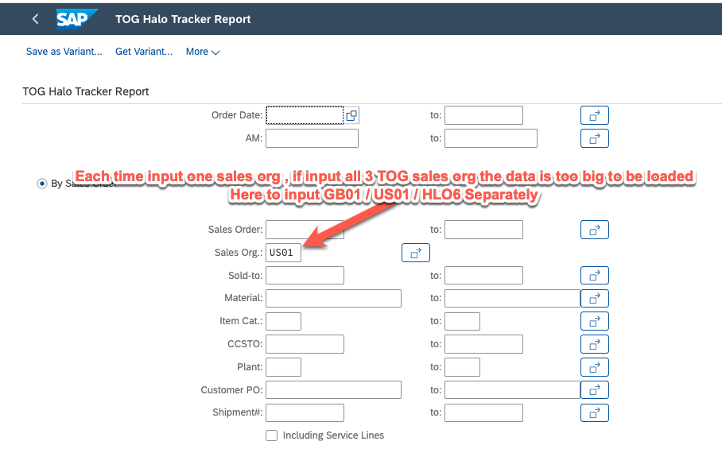The image size is (722, 476).
Task: Select the By Sales Order radio button
Action: (42, 184)
